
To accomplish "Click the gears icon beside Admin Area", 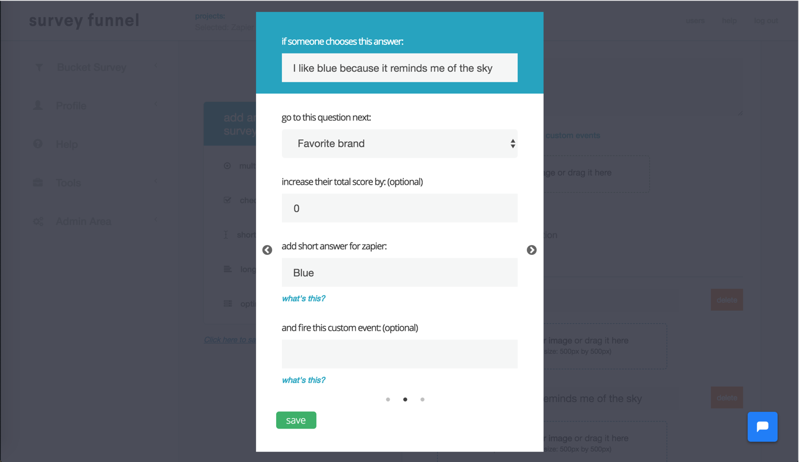I will [x=38, y=222].
